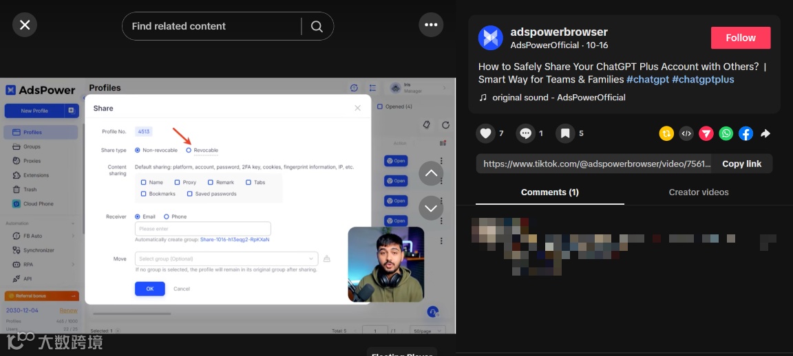
Task: Click the #chatgpt hashtag
Action: coord(647,80)
